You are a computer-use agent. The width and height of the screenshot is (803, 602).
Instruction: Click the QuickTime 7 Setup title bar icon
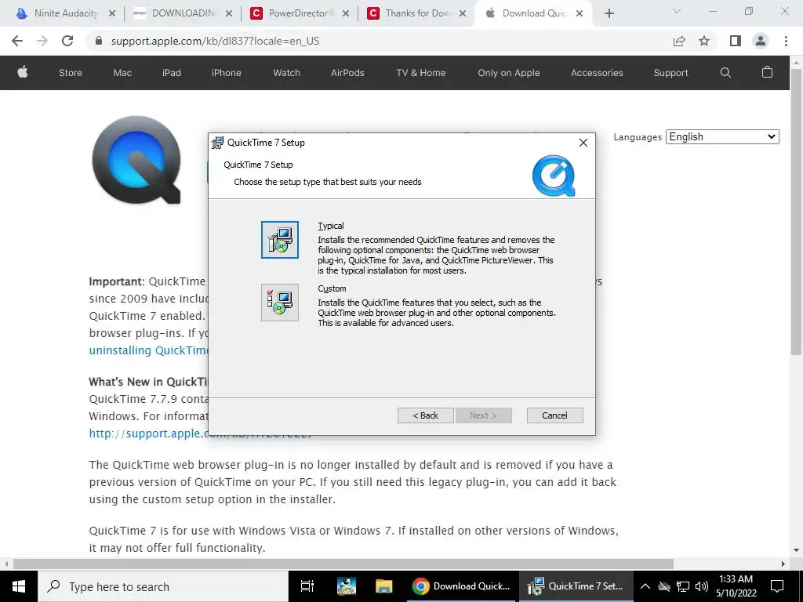[x=218, y=143]
